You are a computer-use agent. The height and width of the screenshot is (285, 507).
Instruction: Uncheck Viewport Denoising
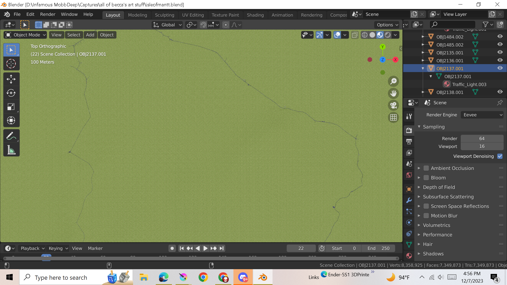coord(500,156)
